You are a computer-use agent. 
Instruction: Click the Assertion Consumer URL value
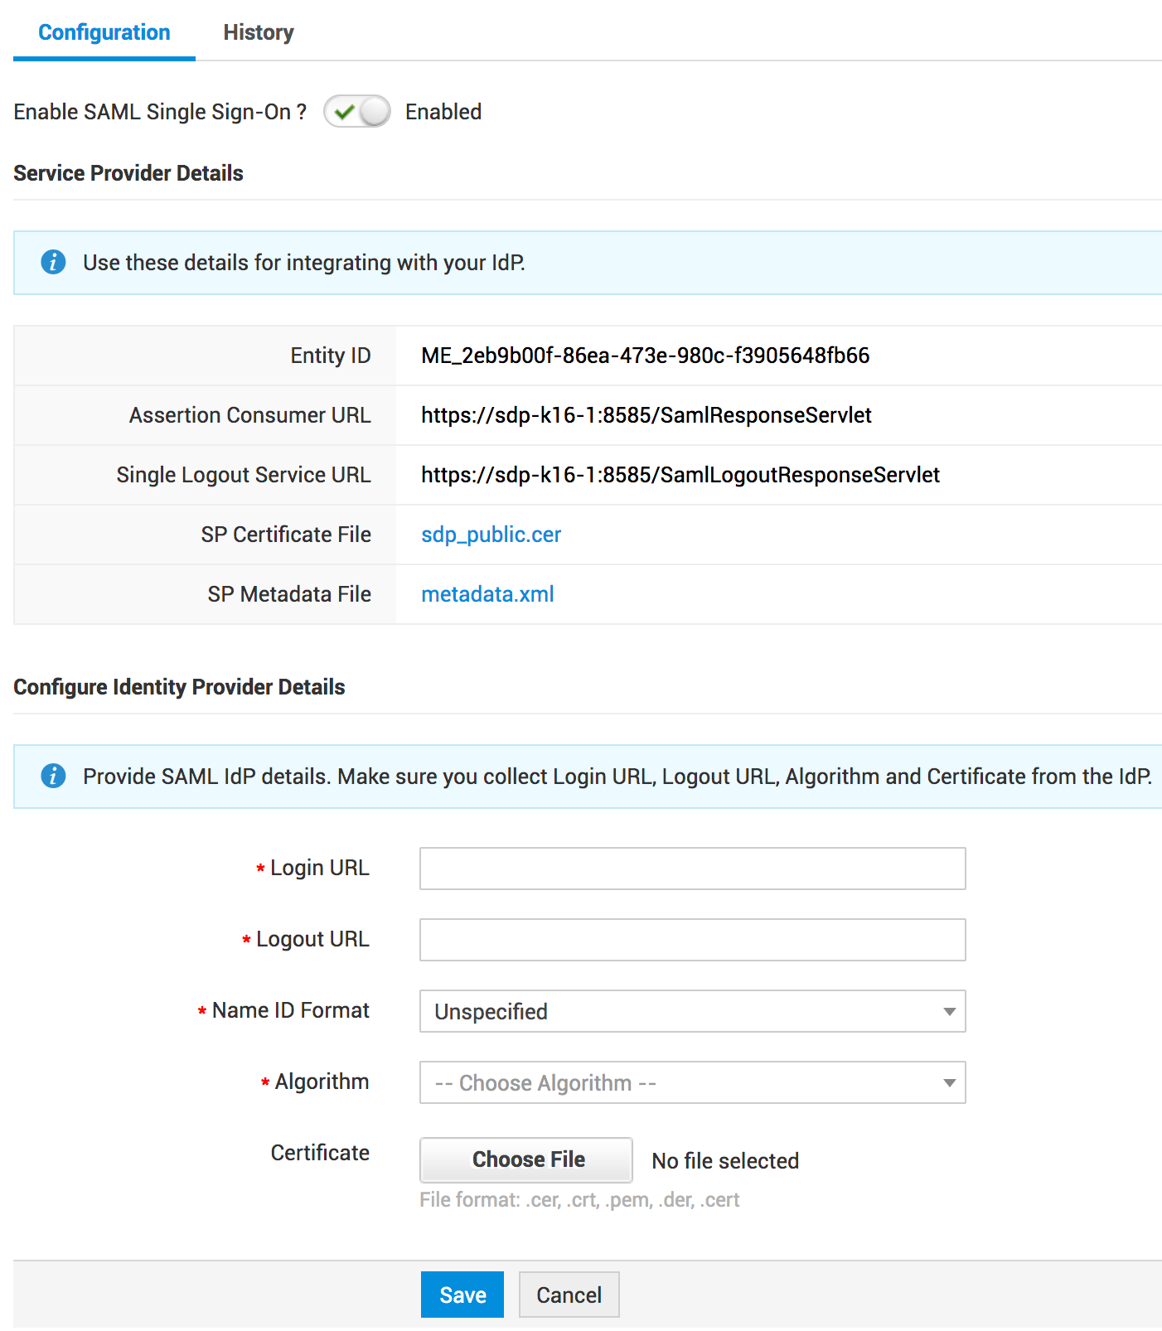(646, 415)
